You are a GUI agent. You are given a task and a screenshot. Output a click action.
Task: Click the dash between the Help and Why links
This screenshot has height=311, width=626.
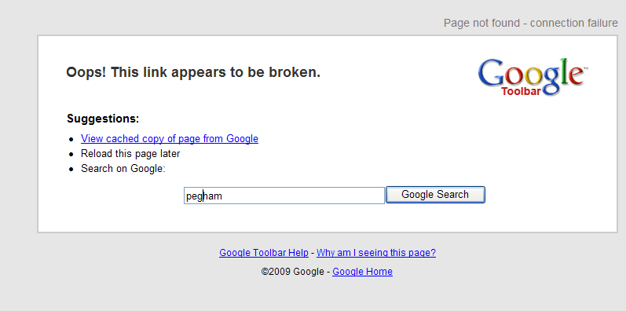[313, 253]
